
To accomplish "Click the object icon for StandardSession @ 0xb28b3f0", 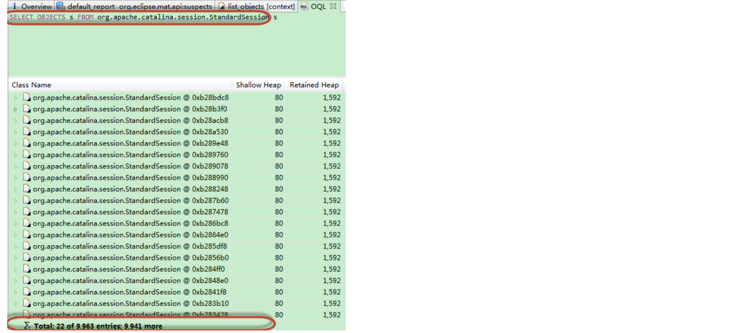I will point(27,109).
